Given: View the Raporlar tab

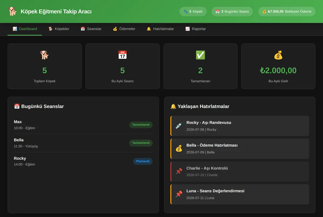Looking at the screenshot, I should 196,29.
